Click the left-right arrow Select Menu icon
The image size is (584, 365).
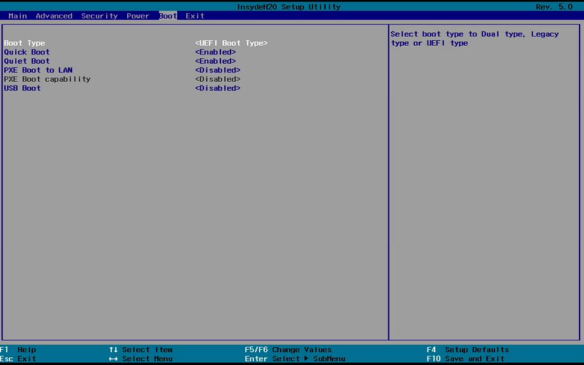[113, 359]
